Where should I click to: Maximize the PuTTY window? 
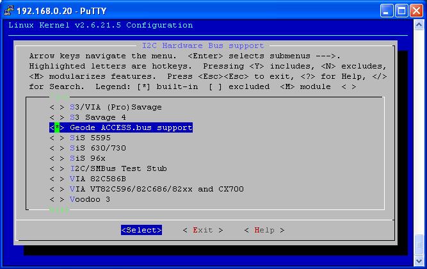tap(401, 11)
